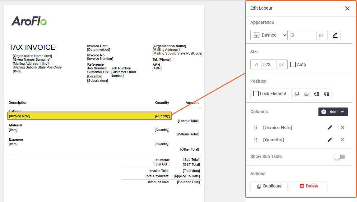Screen dimensions: 357x202
Task: Remove the [Invoice Note] column
Action: pyautogui.click(x=342, y=127)
